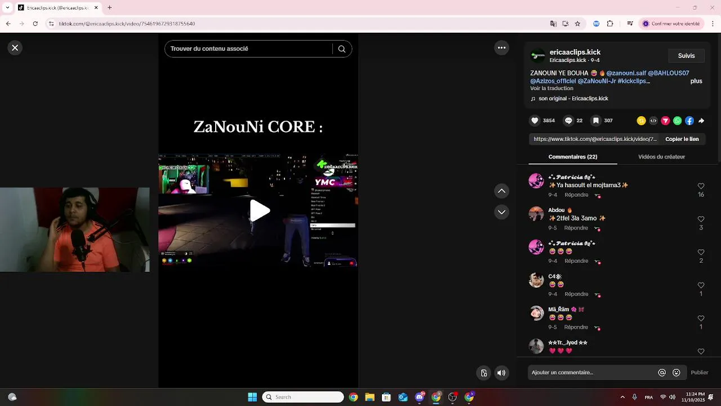This screenshot has height=406, width=721.
Task: Toggle auto-scroll icon beside volume
Action: pos(483,373)
